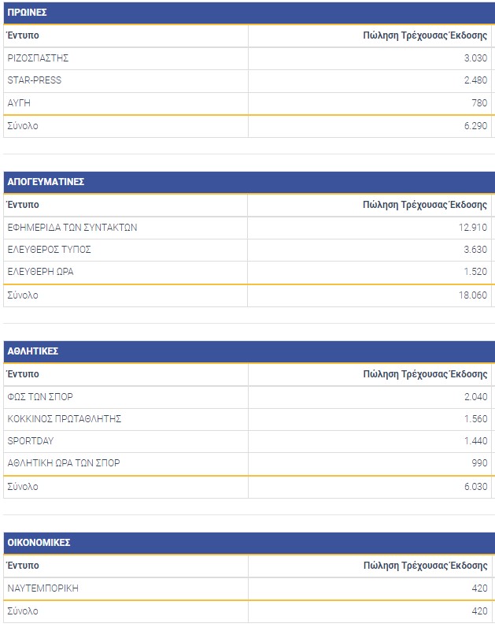Click the ΕΛΕΥΘΕΡΟΣ ΤΥΠΟΣ row
The image size is (495, 631).
click(x=249, y=250)
